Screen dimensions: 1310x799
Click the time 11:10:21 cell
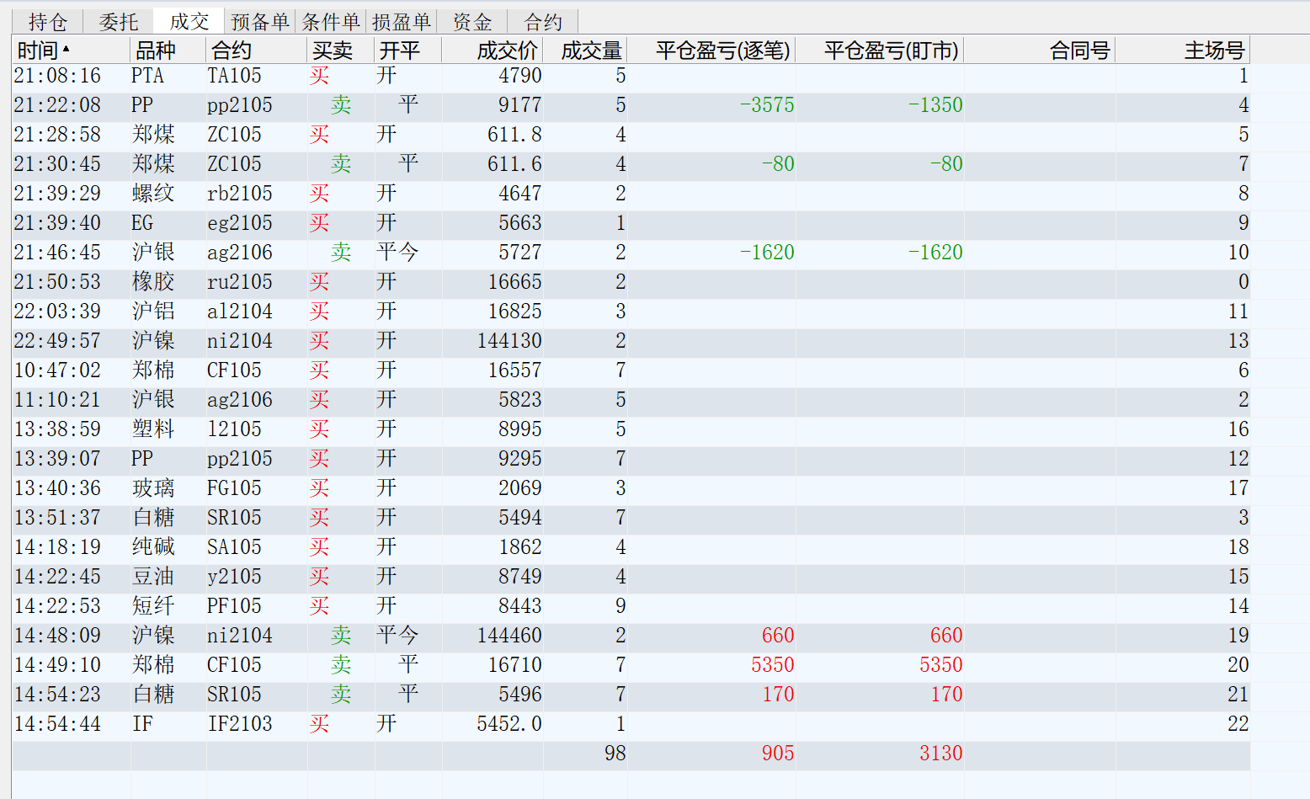coord(57,400)
